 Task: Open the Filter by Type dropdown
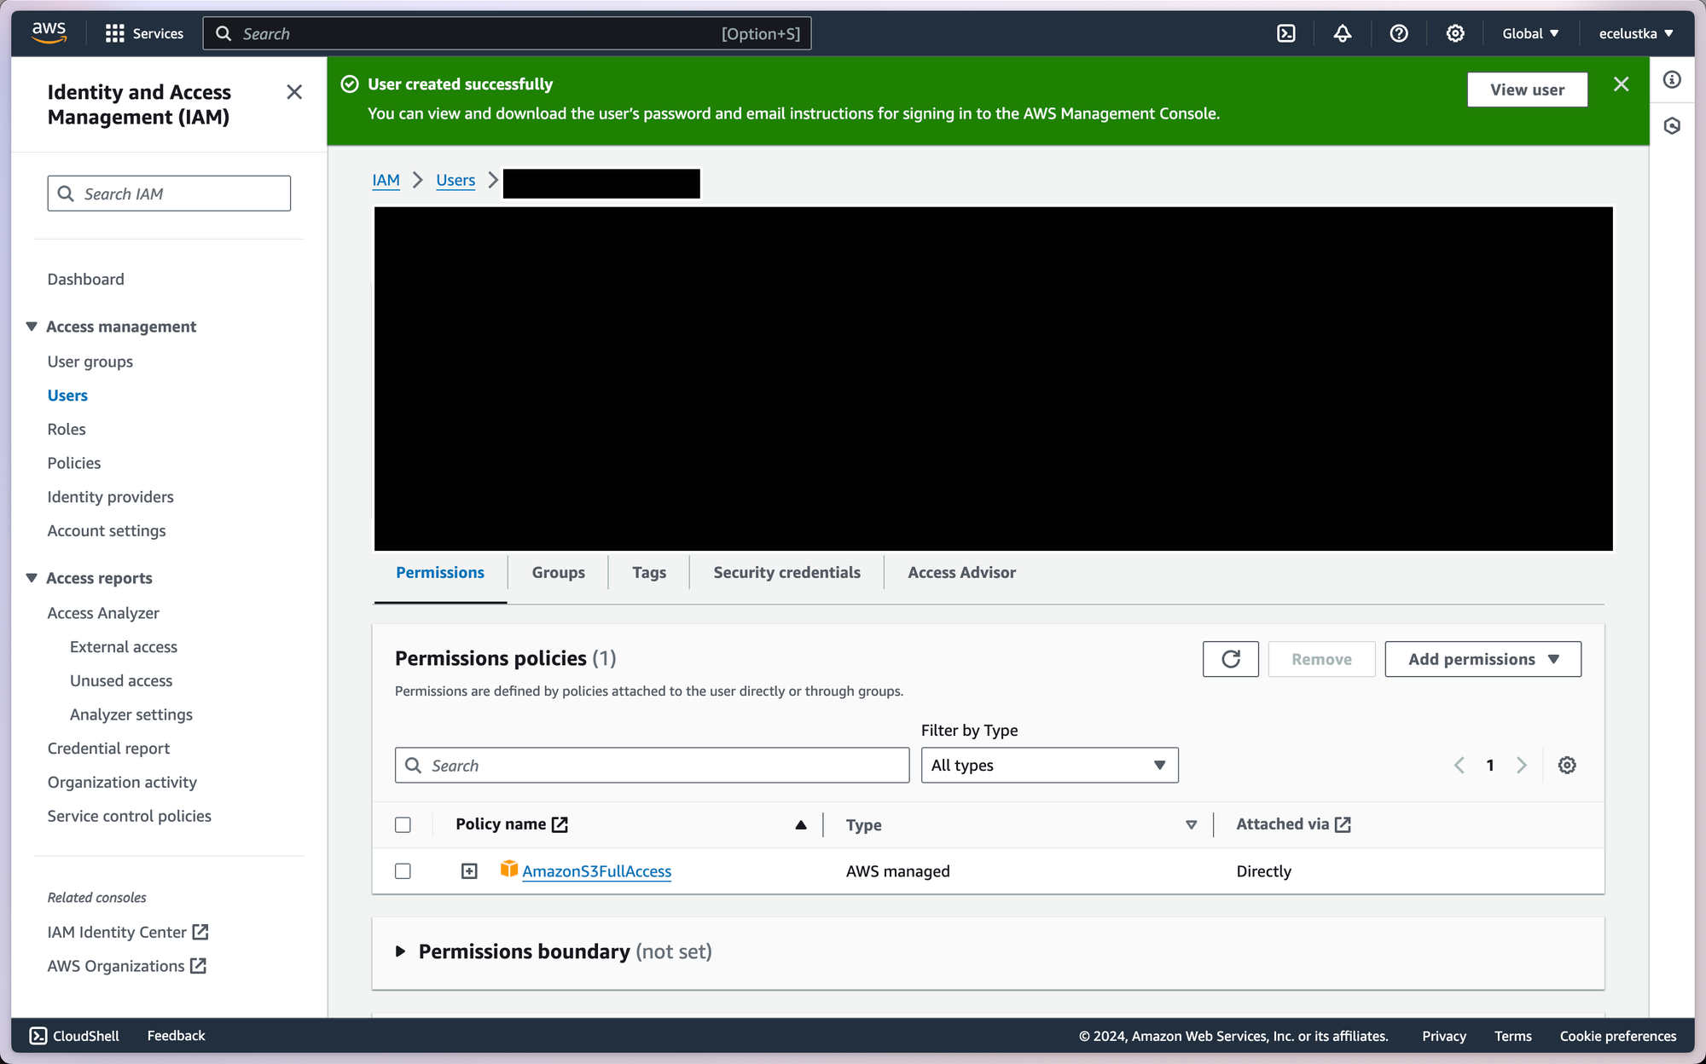[x=1048, y=765]
